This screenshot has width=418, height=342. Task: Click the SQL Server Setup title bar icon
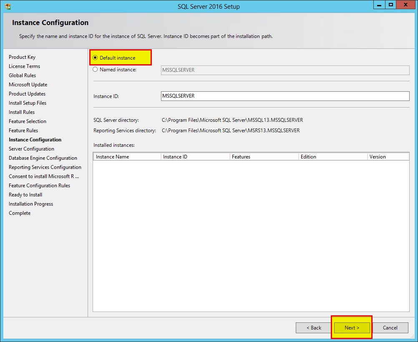8,6
